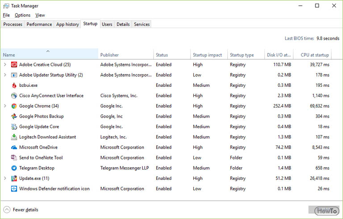Click the 74.2 MB disk I/O value
The width and height of the screenshot is (343, 219).
point(283,147)
